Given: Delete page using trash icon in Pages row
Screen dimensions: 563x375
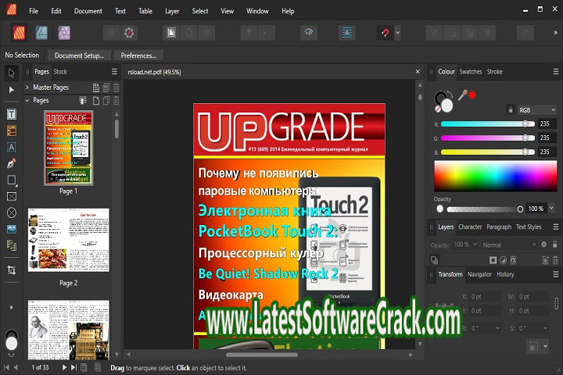Looking at the screenshot, I should pos(116,101).
